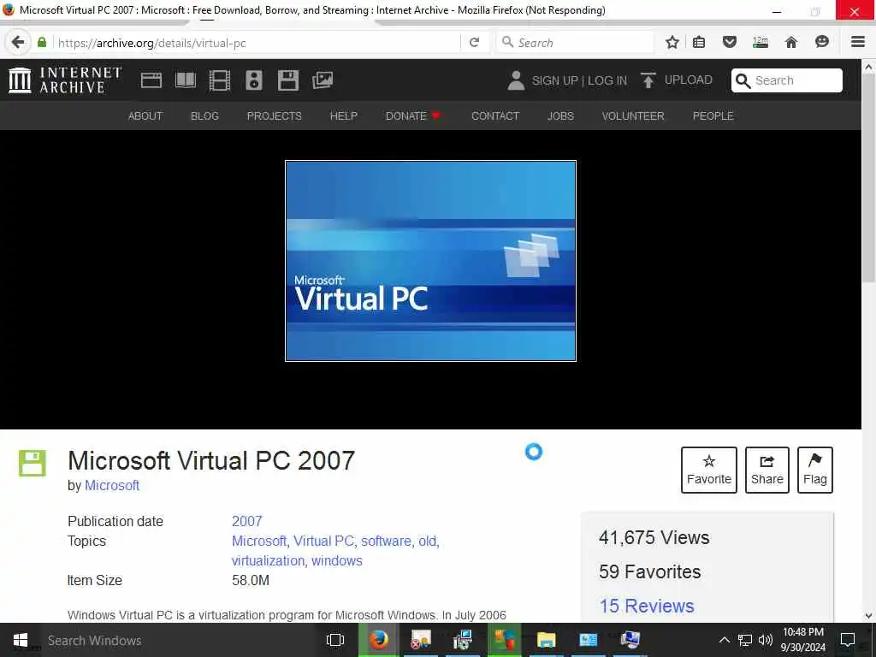This screenshot has height=657, width=876.
Task: Open the 15 Reviews link
Action: click(647, 607)
